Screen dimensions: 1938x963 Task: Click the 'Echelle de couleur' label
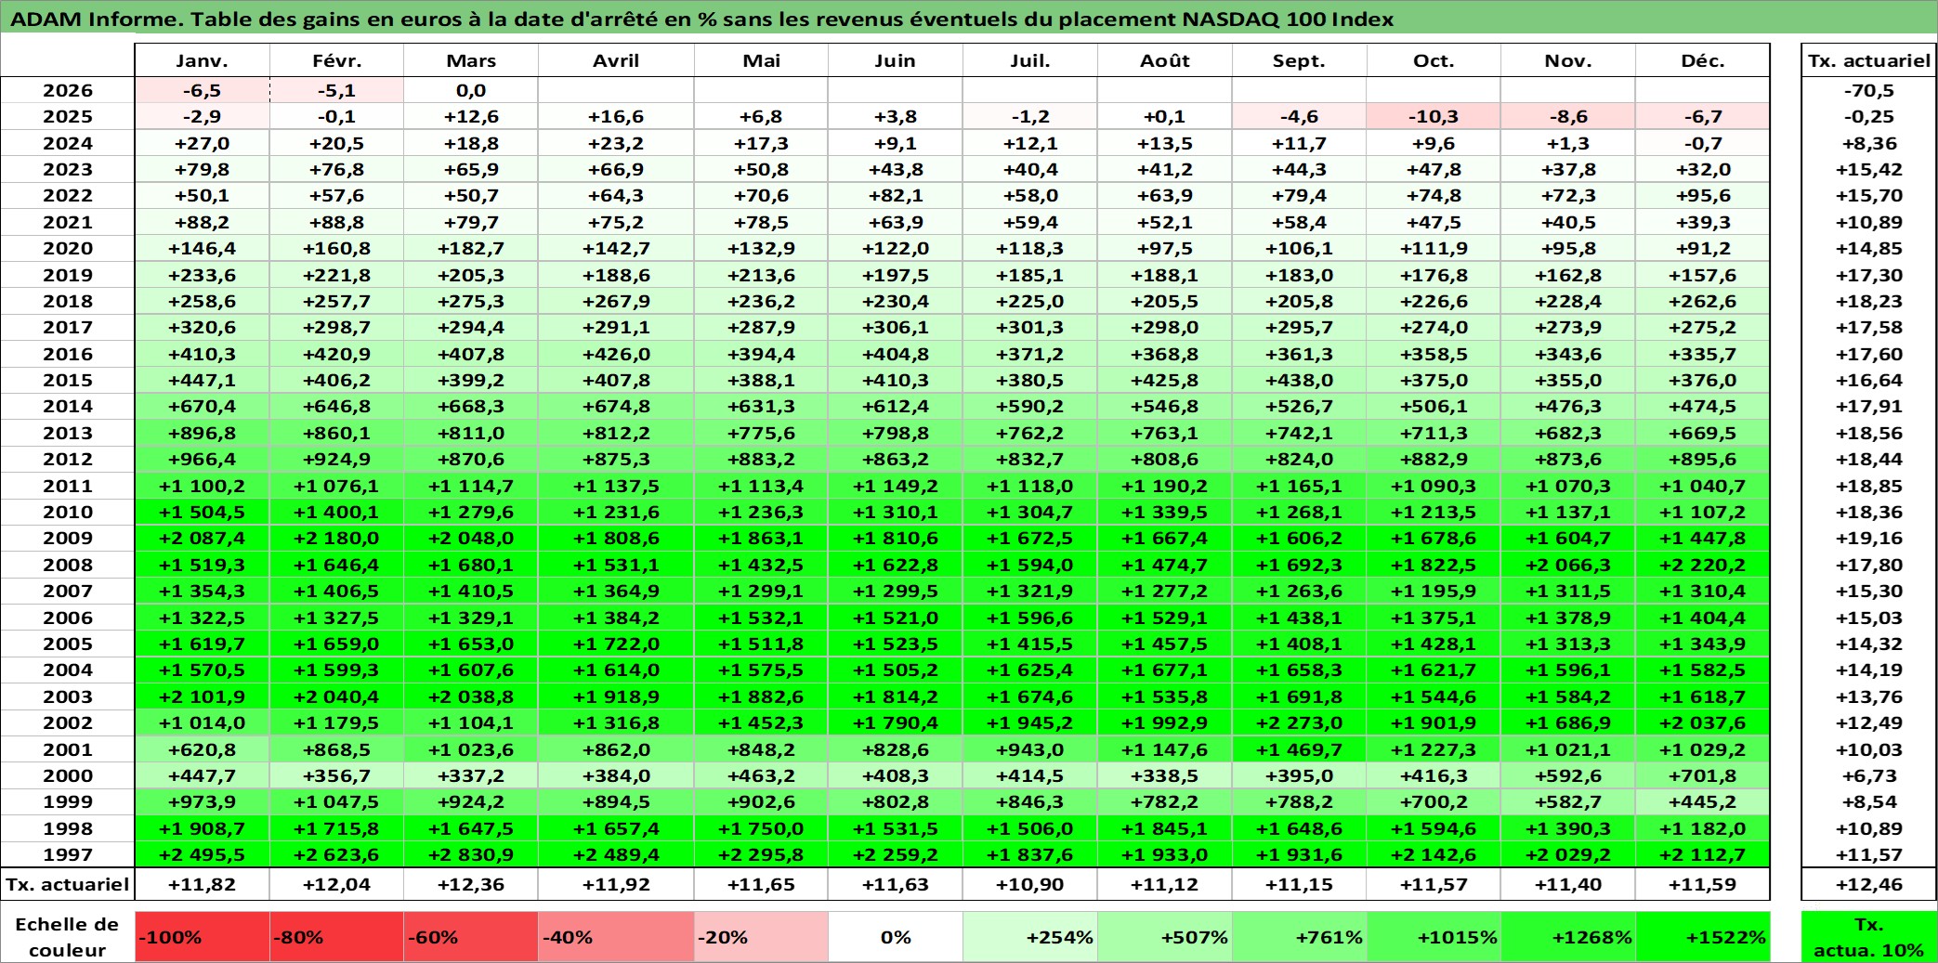click(x=68, y=937)
